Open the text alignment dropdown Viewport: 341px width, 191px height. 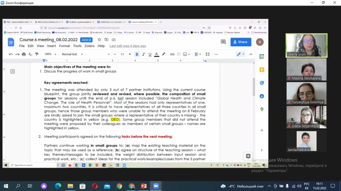pyautogui.click(x=198, y=54)
